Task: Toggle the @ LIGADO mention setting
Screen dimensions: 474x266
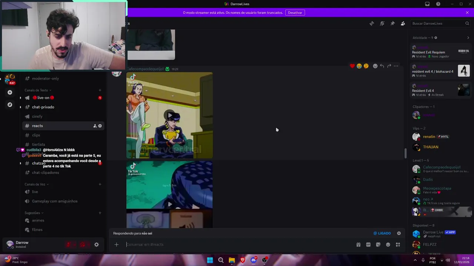Action: pos(382,233)
